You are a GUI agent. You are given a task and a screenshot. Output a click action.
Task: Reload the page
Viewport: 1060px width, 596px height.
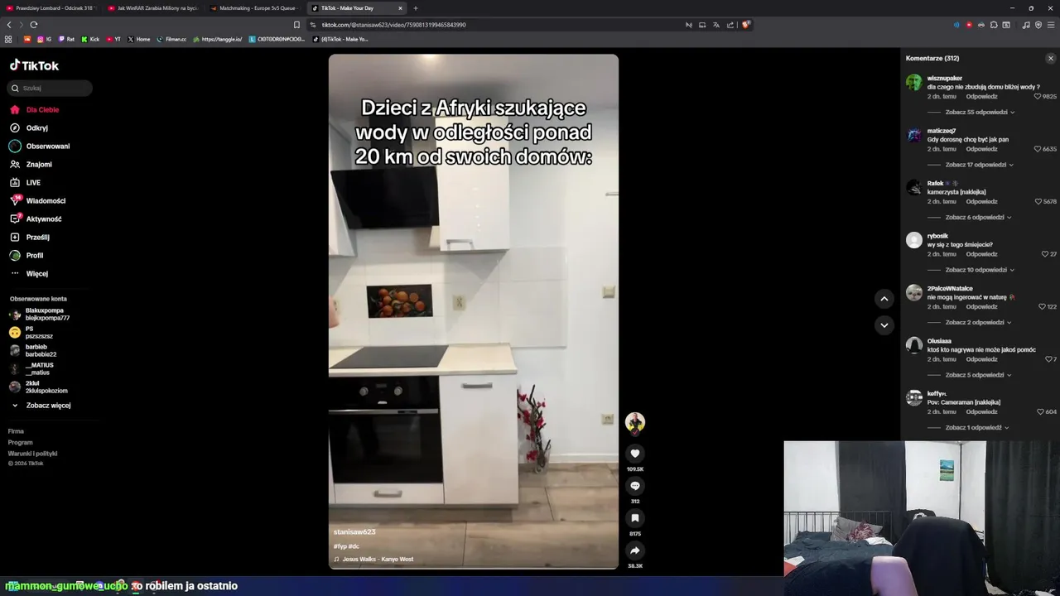click(x=34, y=25)
